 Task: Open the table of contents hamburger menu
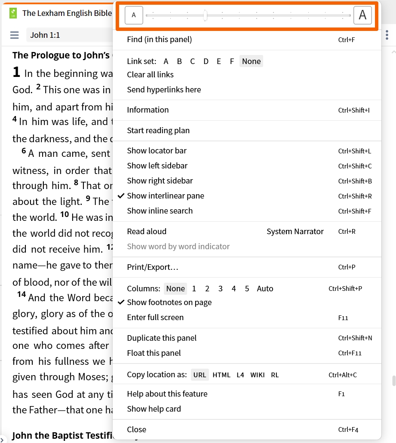pyautogui.click(x=15, y=35)
